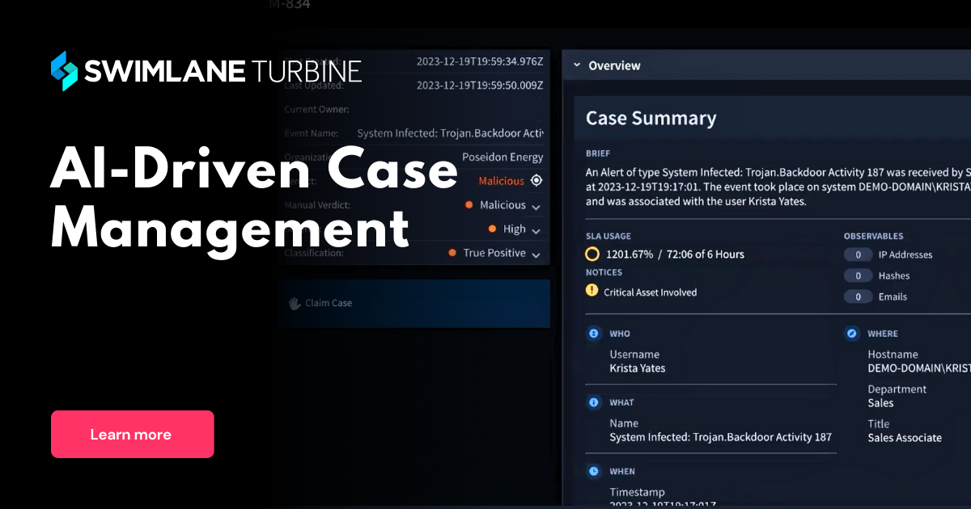The height and width of the screenshot is (509, 971).
Task: Open the High severity dropdown
Action: (x=536, y=230)
